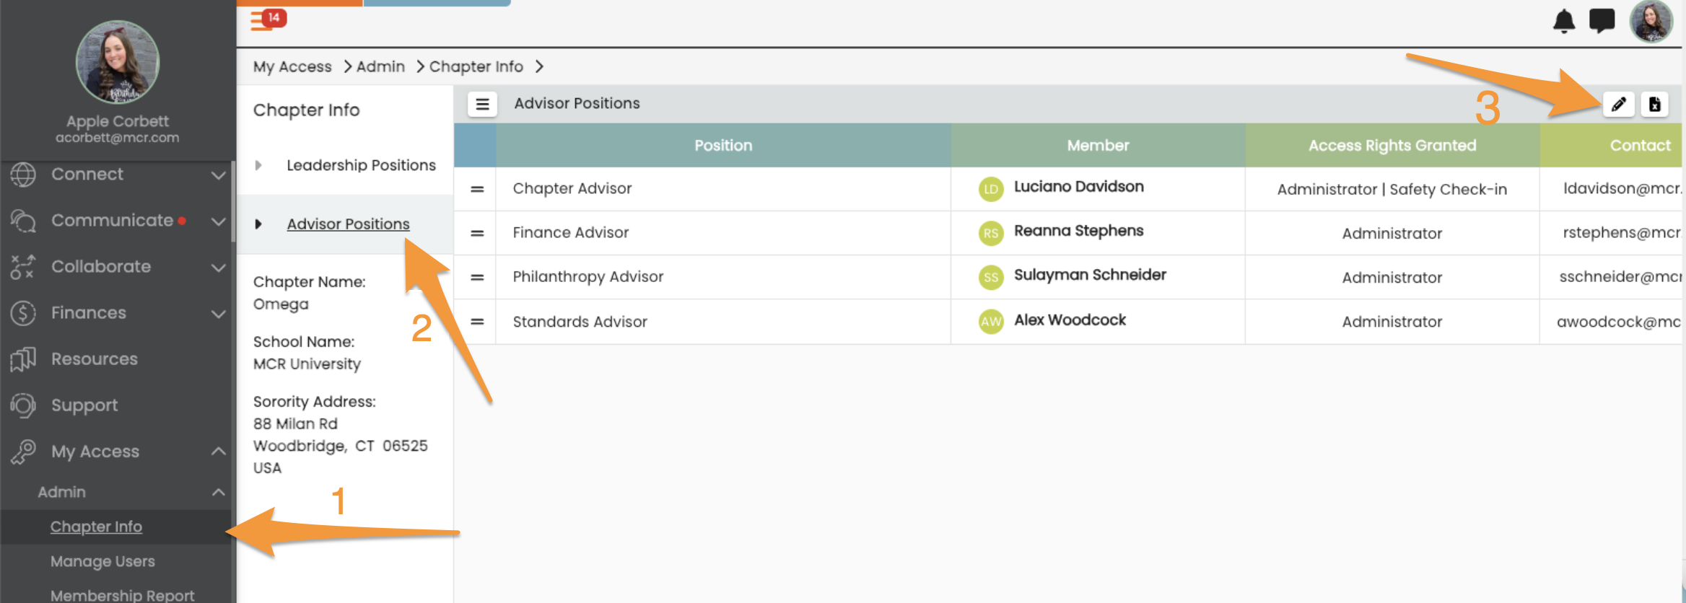Open chat messages icon
This screenshot has height=603, width=1686.
point(1602,21)
